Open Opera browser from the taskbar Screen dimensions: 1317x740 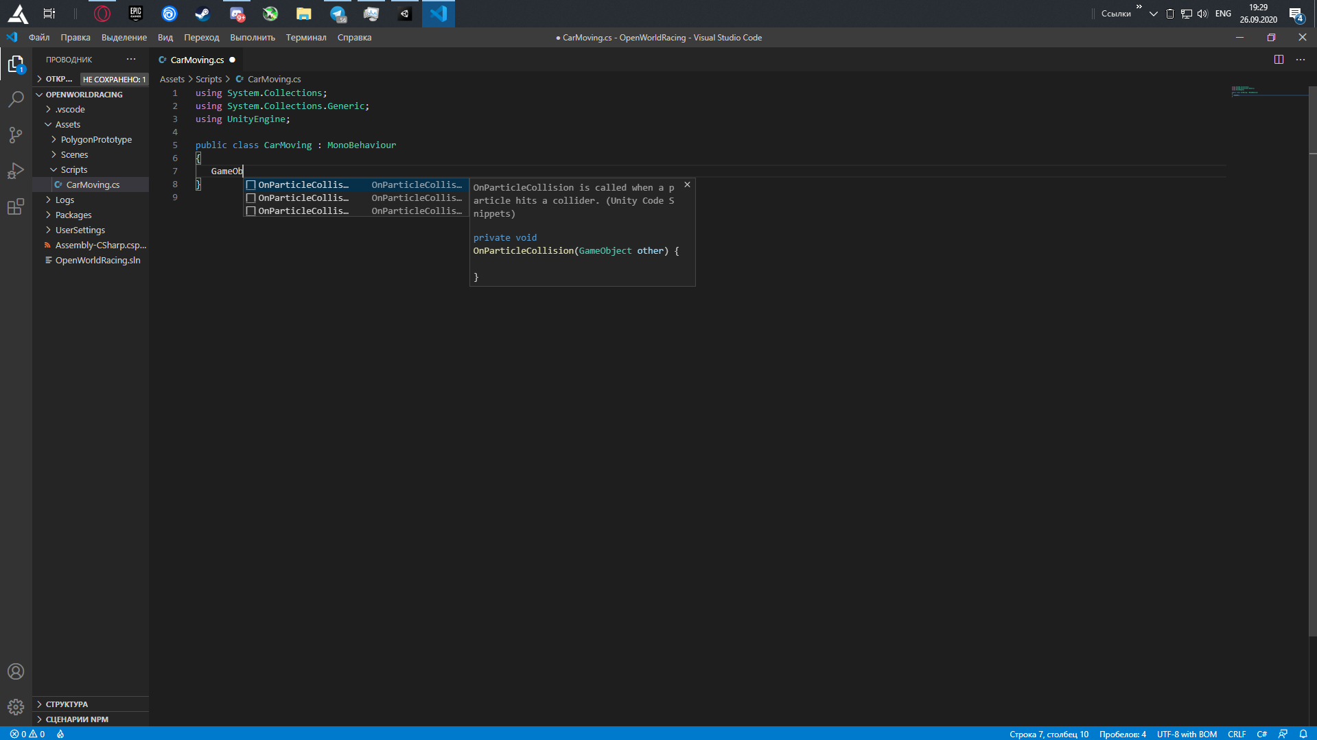[102, 14]
